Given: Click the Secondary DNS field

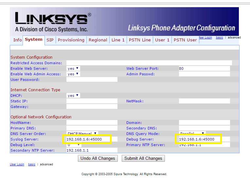Looking at the screenshot, I should click(204, 128).
